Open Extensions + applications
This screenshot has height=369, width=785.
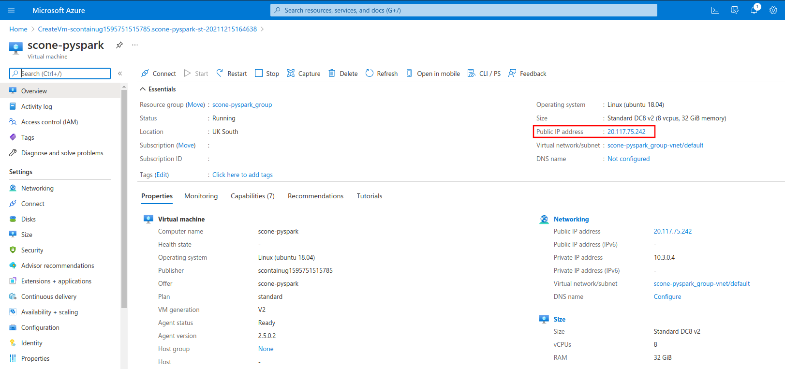coord(56,281)
